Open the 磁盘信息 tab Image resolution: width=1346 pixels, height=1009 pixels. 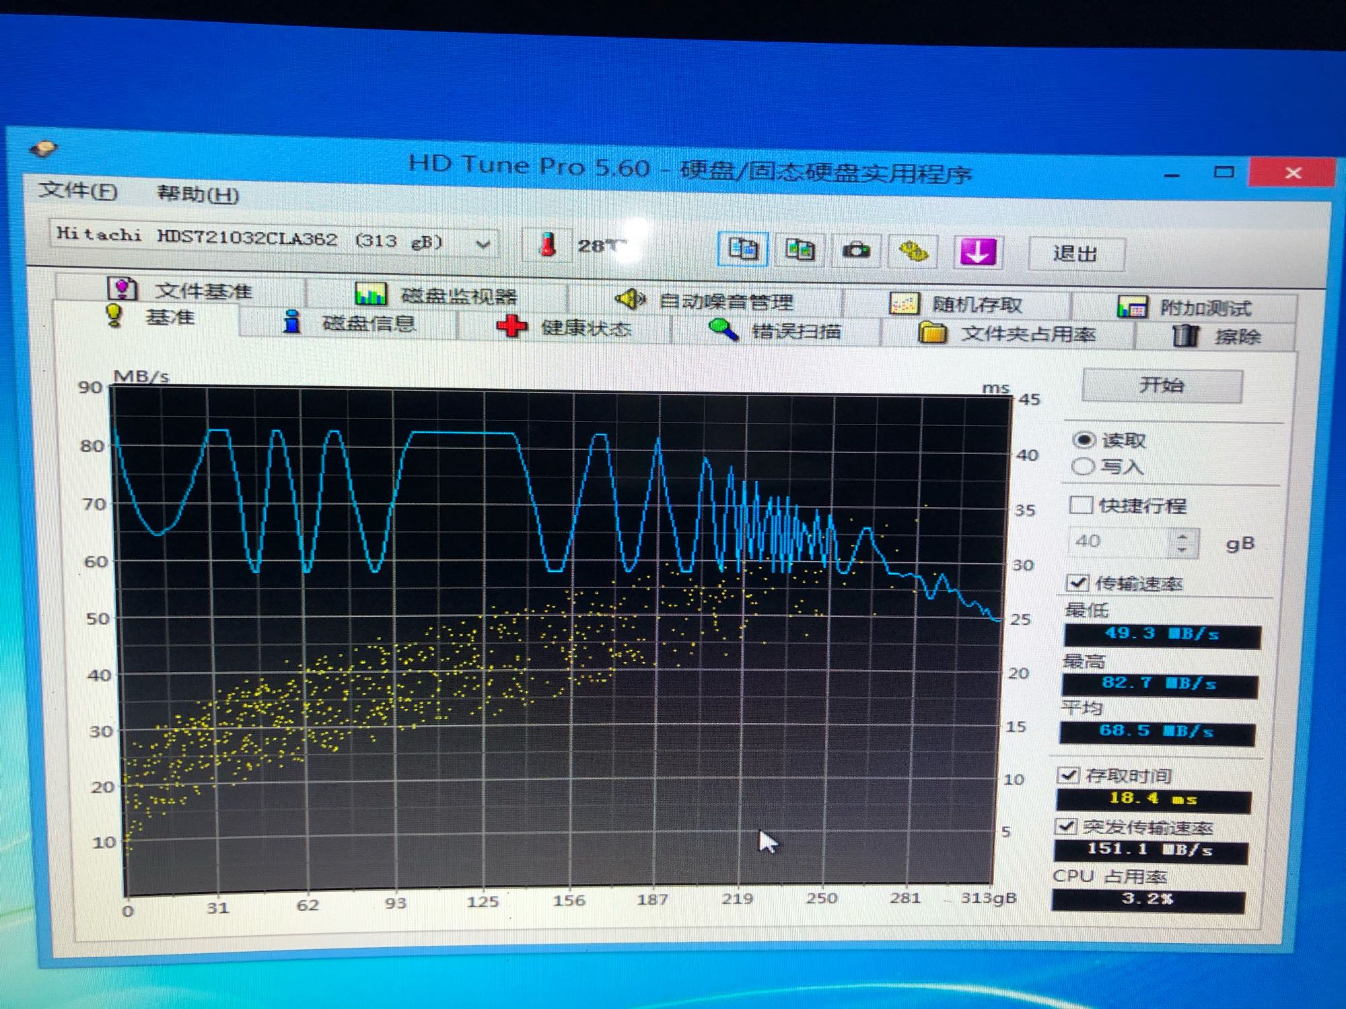click(x=348, y=323)
